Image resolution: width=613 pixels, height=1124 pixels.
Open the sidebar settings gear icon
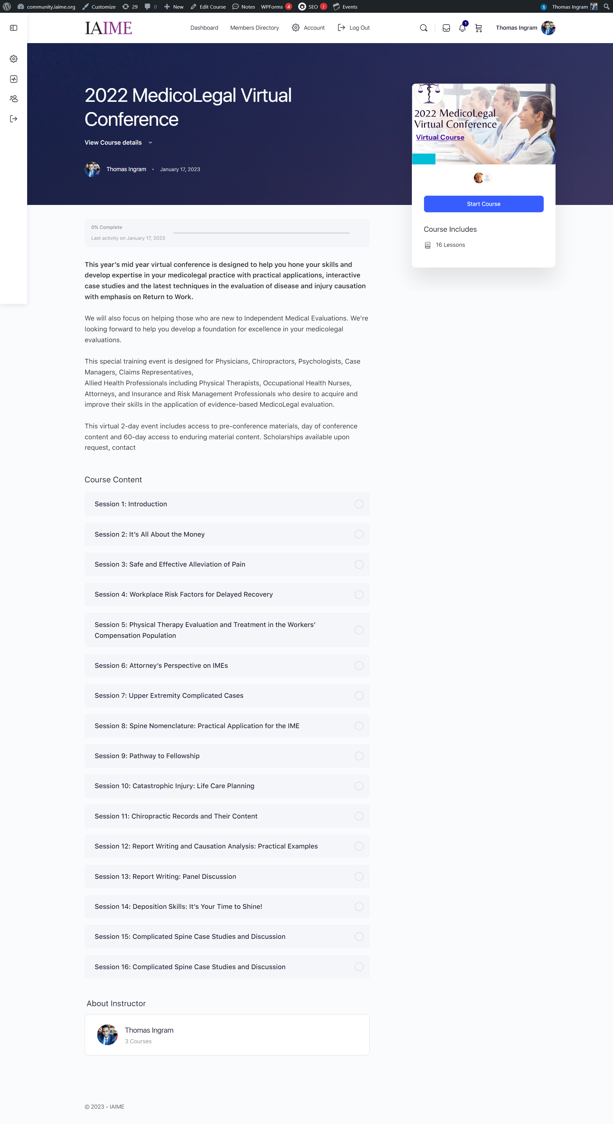click(13, 59)
